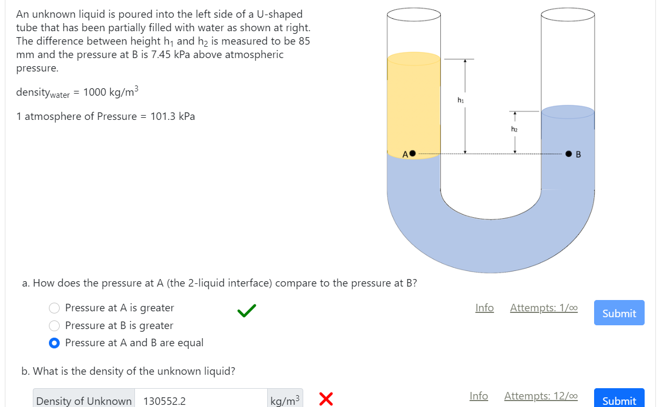The height and width of the screenshot is (407, 657).
Task: Click the kg/m³ unit label
Action: pyautogui.click(x=284, y=398)
